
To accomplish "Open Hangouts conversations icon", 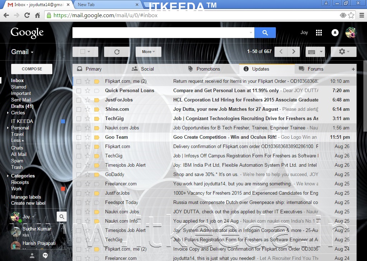I will 45,255.
